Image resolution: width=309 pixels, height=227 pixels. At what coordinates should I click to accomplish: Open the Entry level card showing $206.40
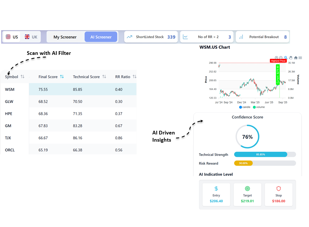click(x=216, y=195)
